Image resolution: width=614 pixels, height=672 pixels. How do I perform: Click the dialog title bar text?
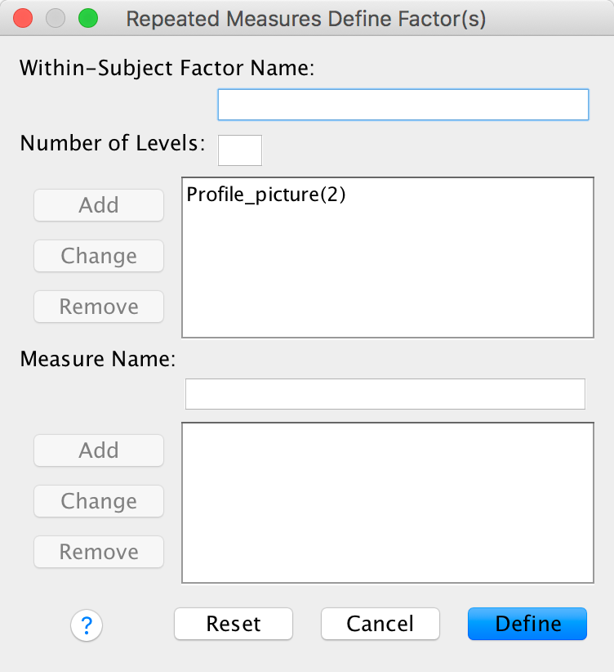tap(306, 19)
